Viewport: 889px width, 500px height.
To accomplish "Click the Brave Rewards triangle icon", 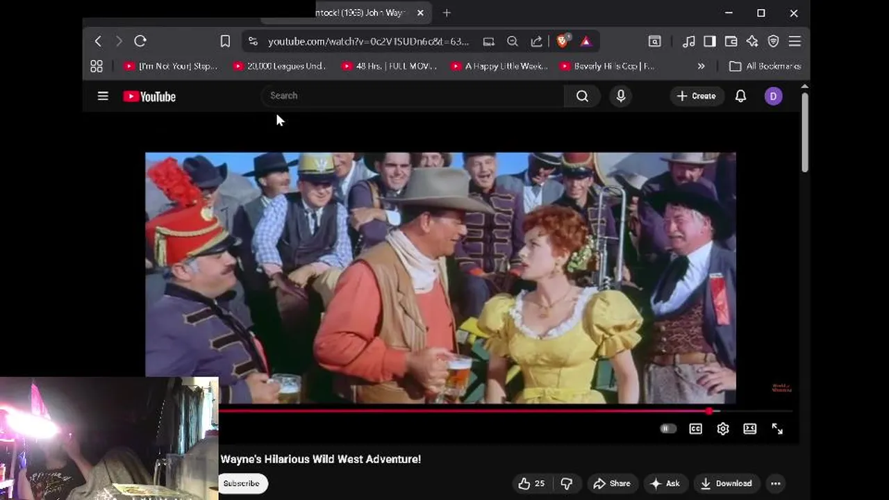I will point(586,42).
